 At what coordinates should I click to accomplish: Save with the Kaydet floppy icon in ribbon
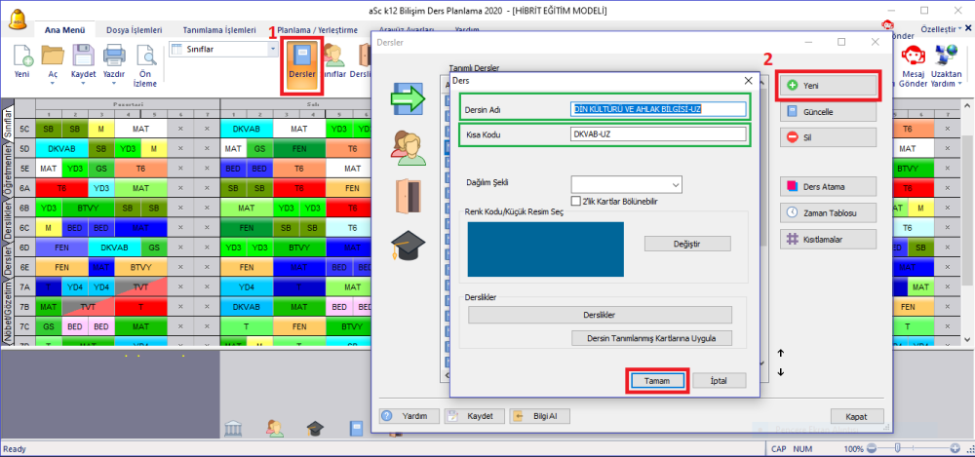tap(83, 56)
